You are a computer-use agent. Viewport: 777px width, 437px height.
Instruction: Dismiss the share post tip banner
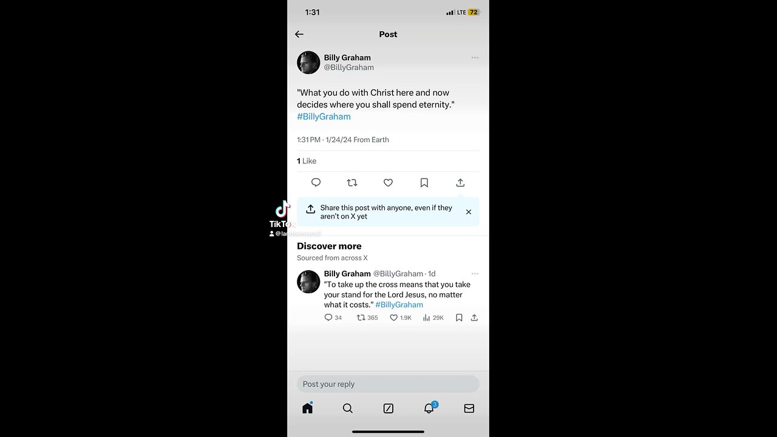[469, 212]
